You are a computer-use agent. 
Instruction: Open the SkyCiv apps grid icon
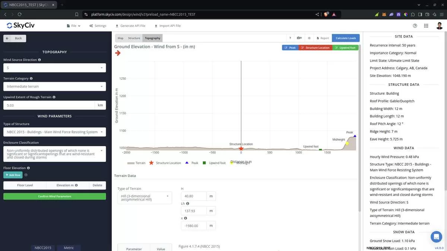point(426,26)
